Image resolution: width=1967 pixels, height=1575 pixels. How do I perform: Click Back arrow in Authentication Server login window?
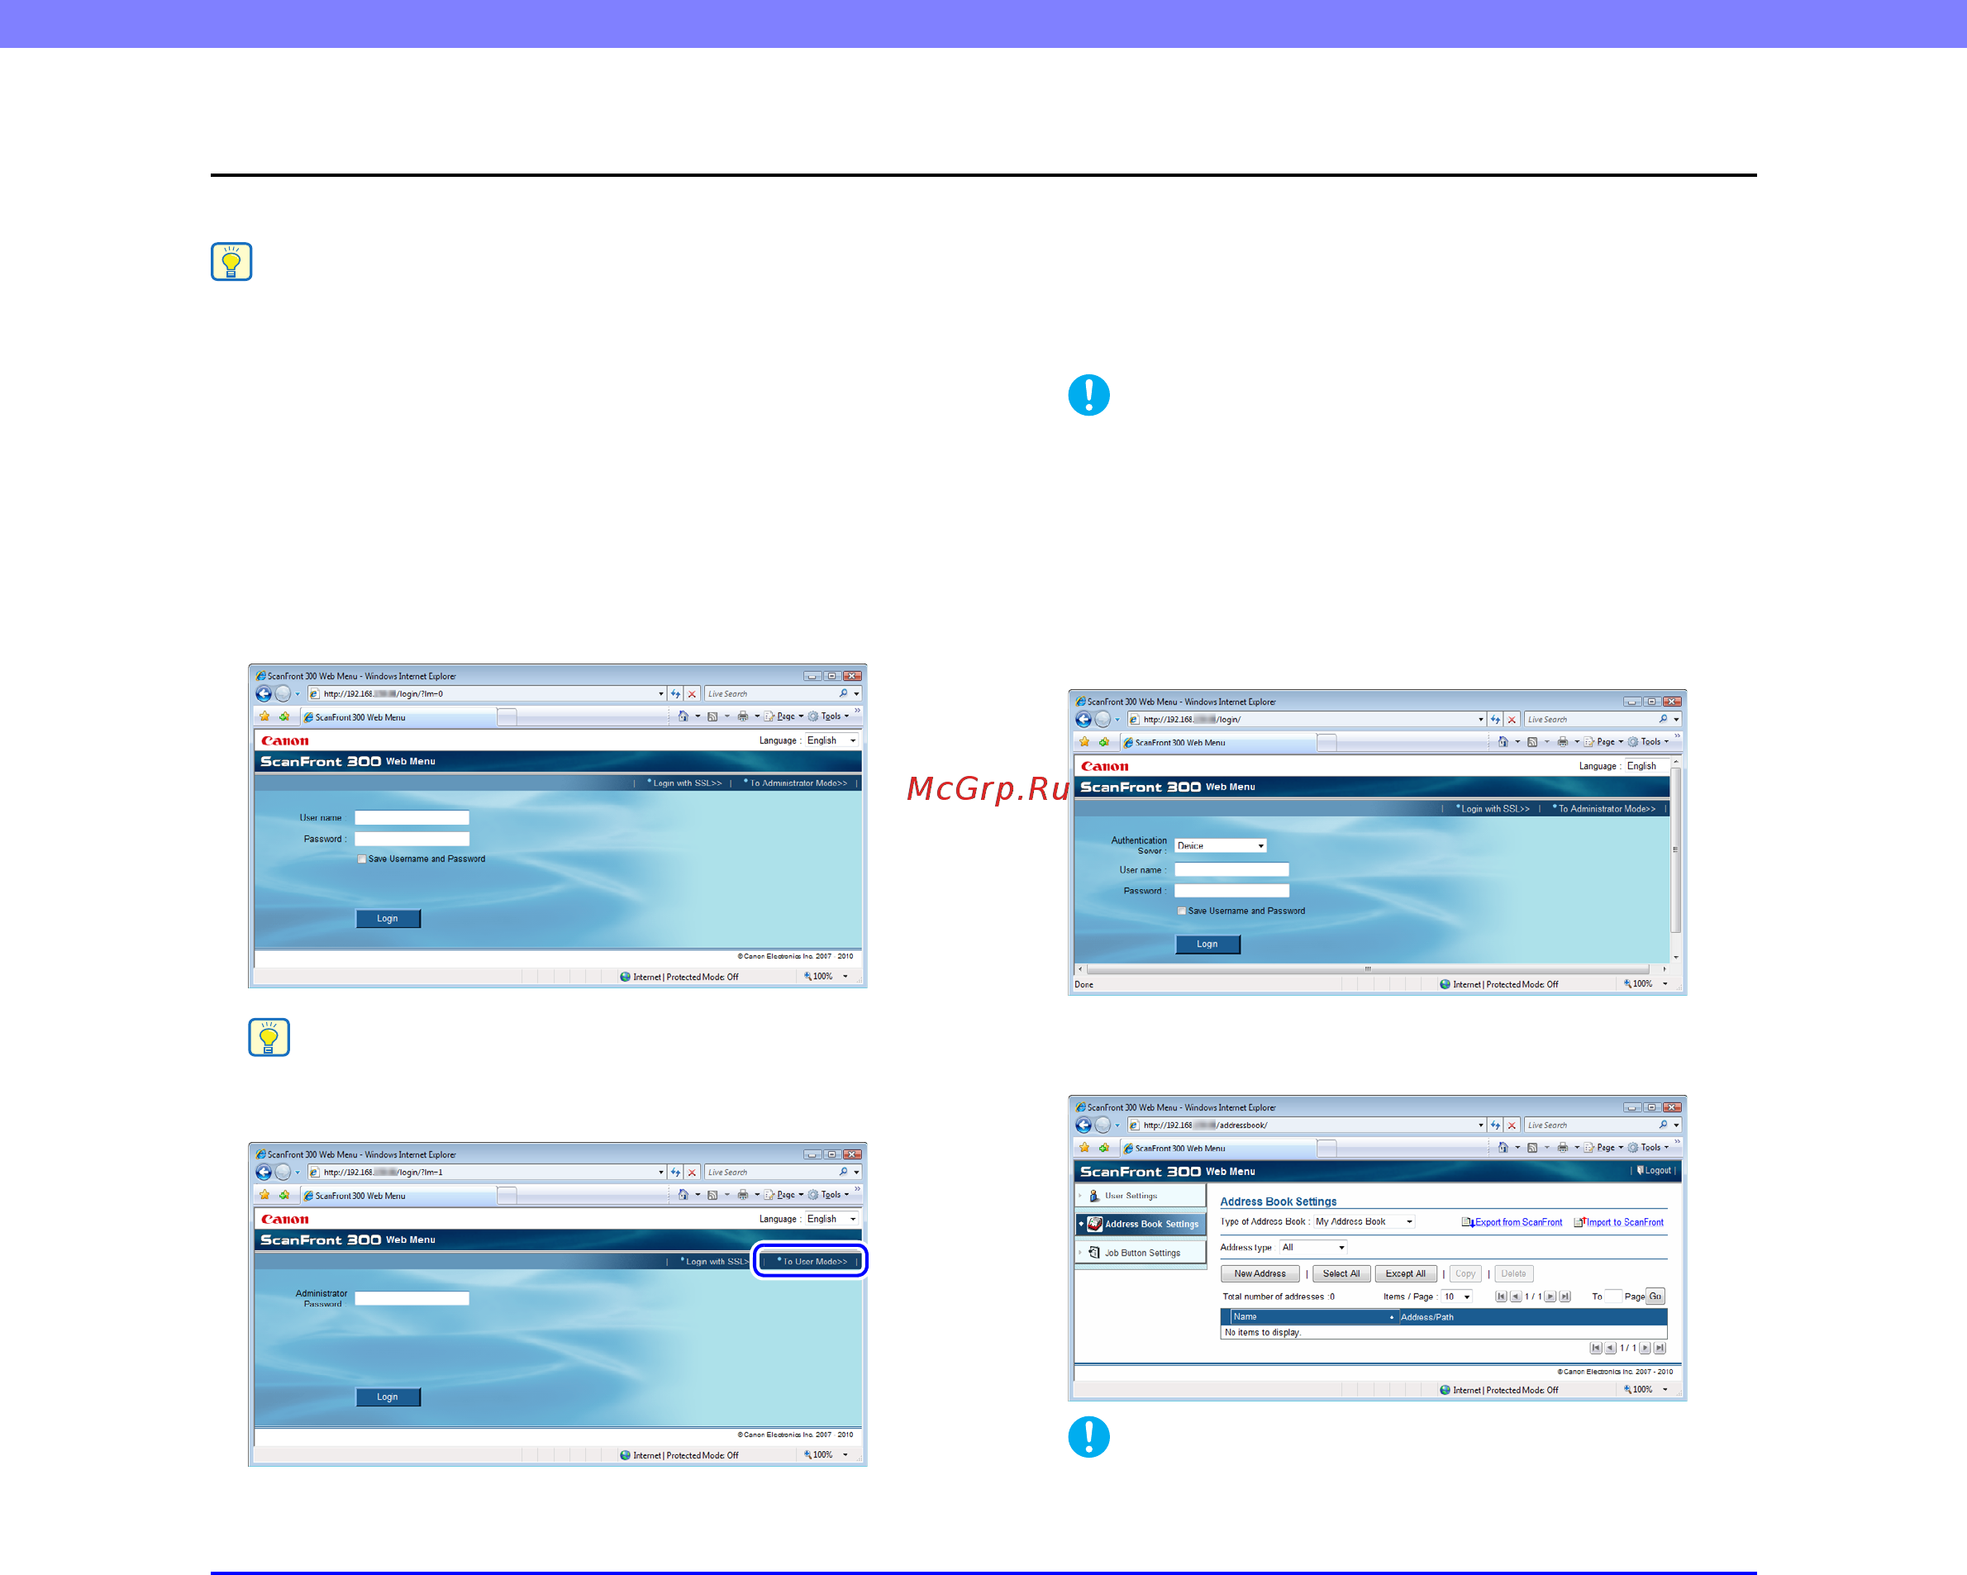(1083, 719)
